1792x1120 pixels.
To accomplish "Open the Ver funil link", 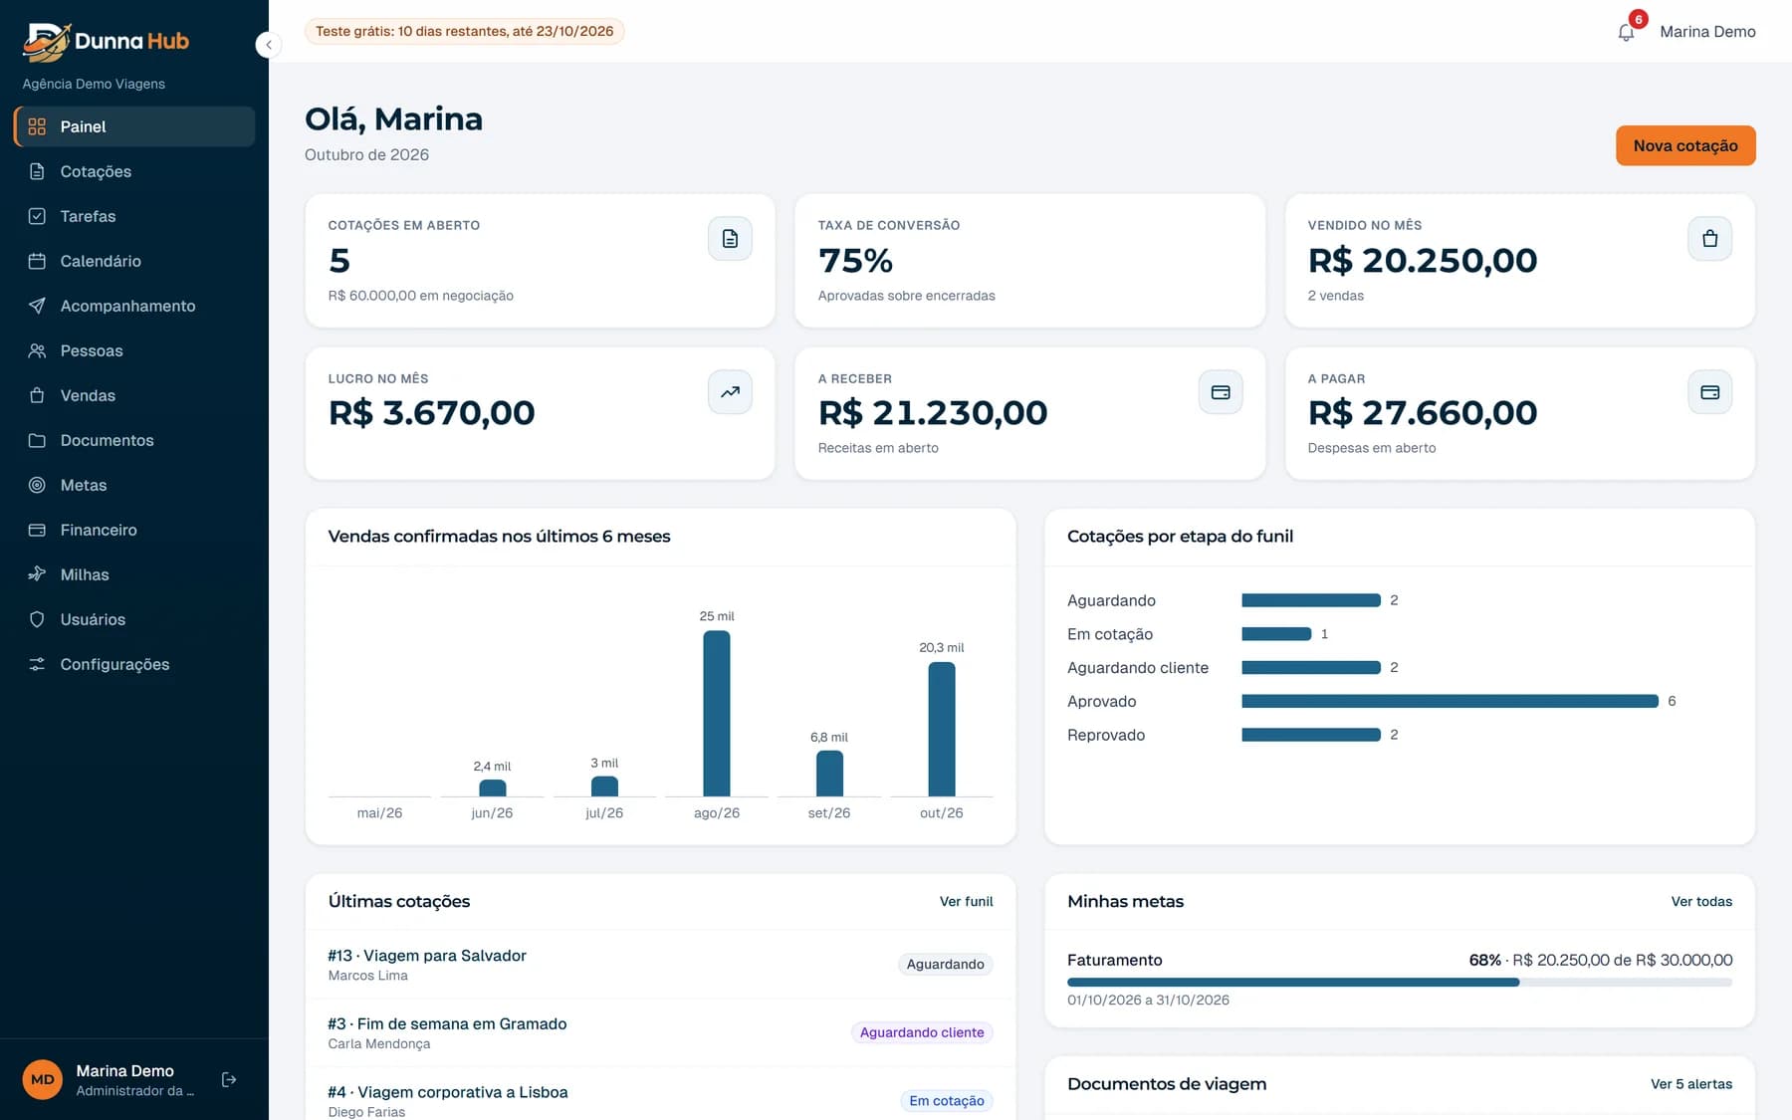I will (x=966, y=901).
